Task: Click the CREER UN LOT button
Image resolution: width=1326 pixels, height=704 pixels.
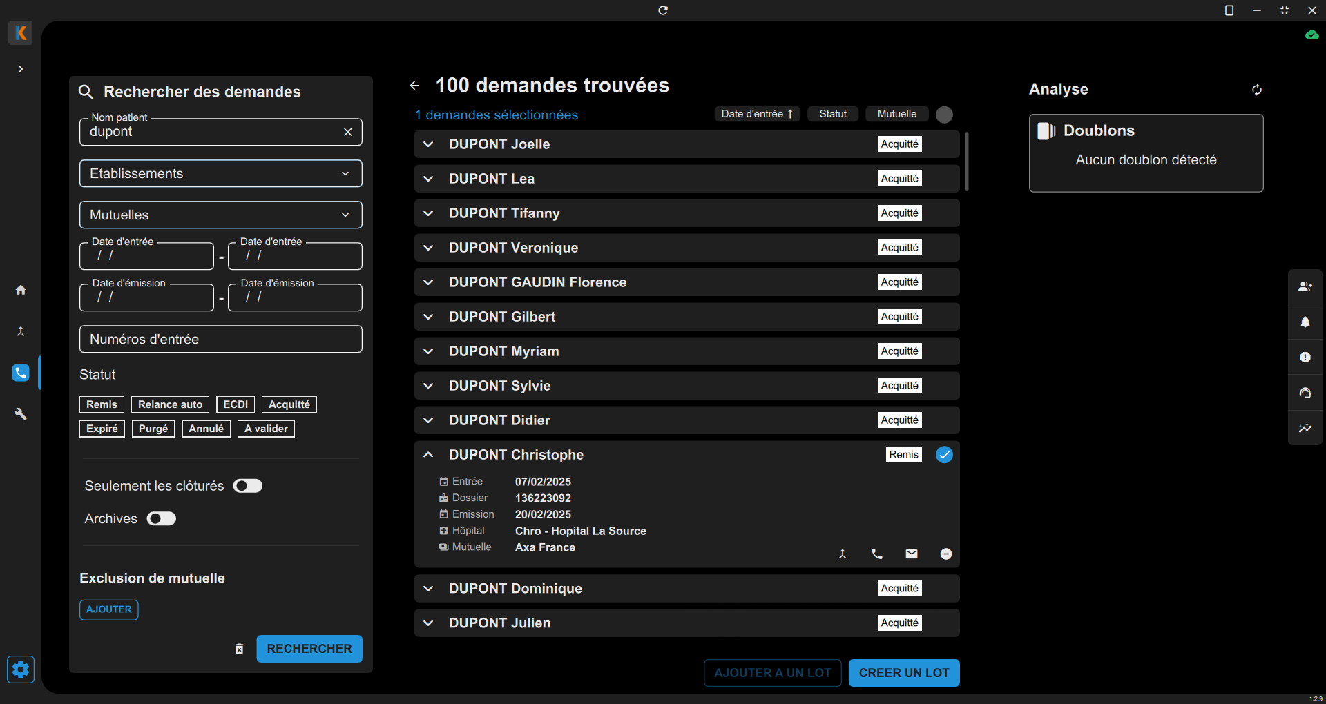Action: point(904,673)
